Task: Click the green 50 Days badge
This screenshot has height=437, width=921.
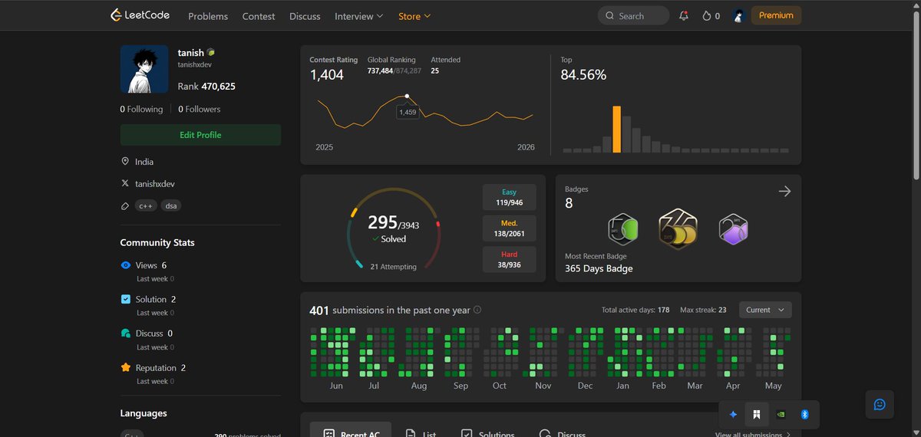Action: pos(624,228)
